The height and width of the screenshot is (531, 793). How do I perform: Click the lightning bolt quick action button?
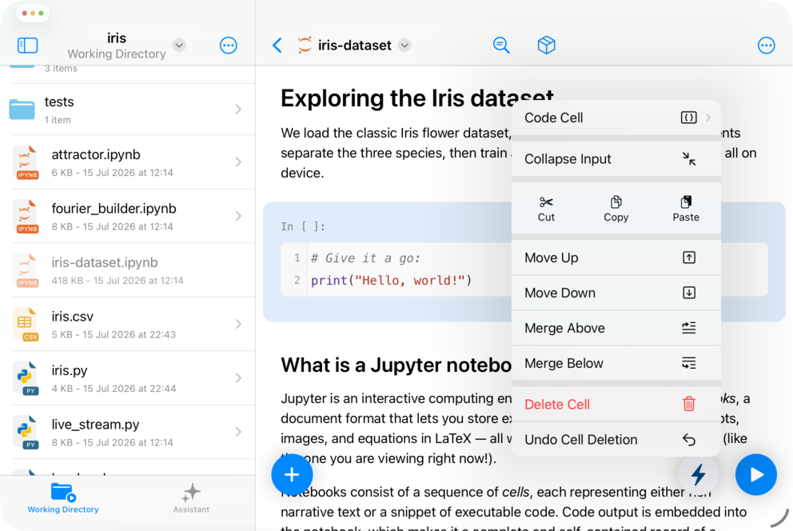[698, 474]
